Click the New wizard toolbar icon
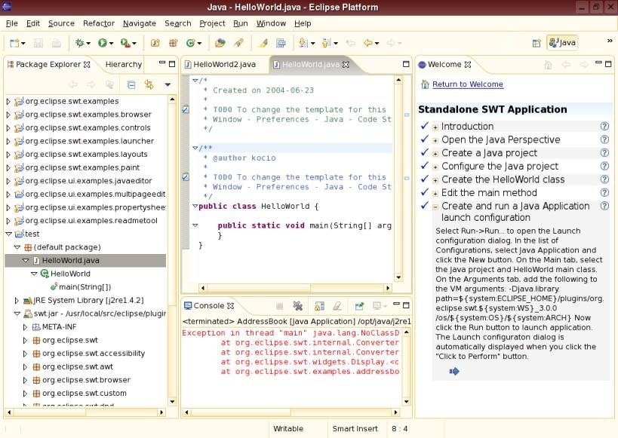 tap(14, 43)
